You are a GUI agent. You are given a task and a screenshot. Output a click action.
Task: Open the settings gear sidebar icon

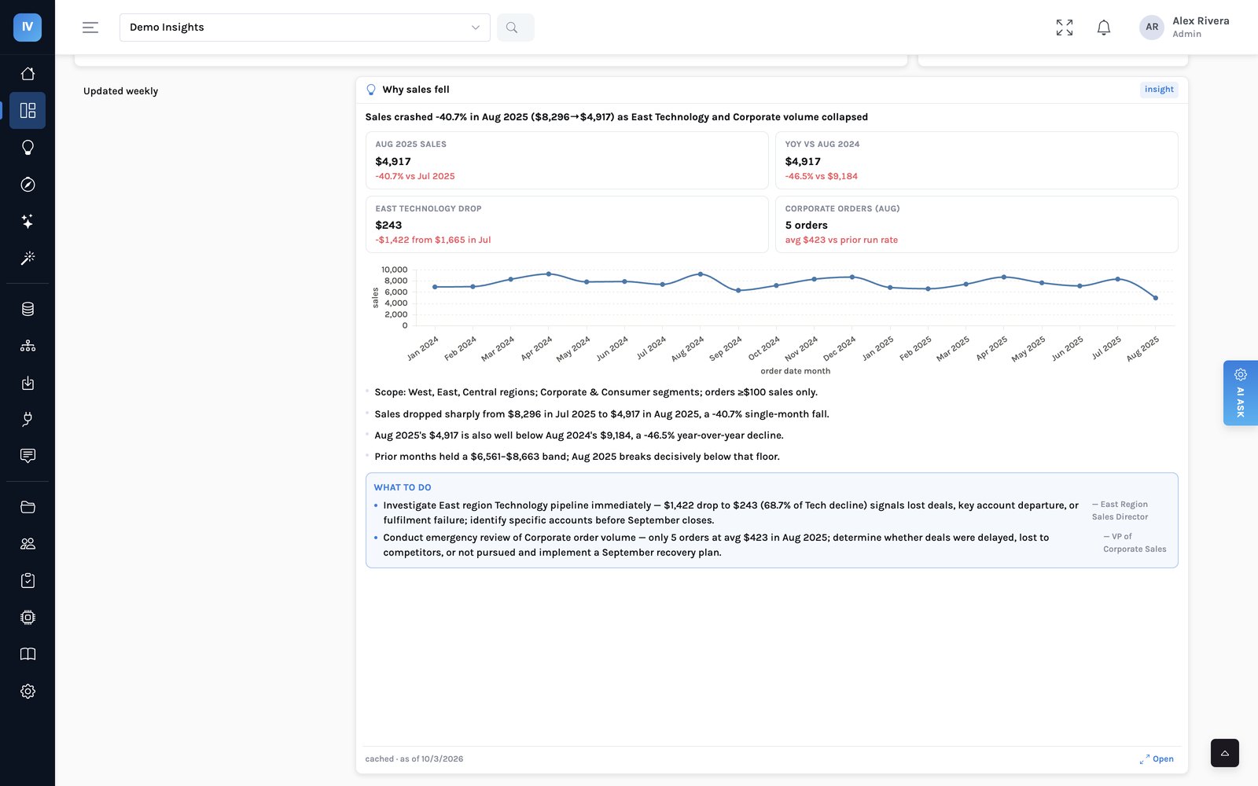28,691
